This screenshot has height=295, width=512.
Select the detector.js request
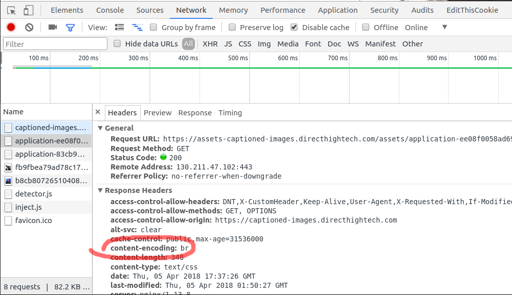tap(33, 194)
